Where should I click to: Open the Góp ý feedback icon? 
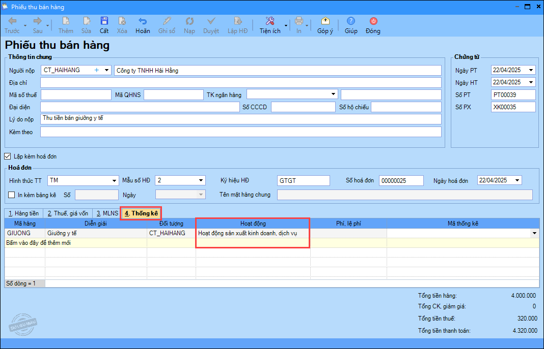click(325, 21)
